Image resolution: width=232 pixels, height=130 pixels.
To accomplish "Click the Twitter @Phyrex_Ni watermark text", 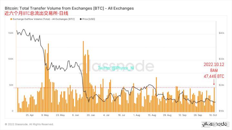I will click(116, 68).
